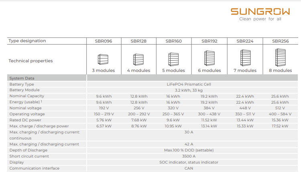This screenshot has width=301, height=172.
Task: Click the 'System Data' section header
Action: (x=22, y=78)
